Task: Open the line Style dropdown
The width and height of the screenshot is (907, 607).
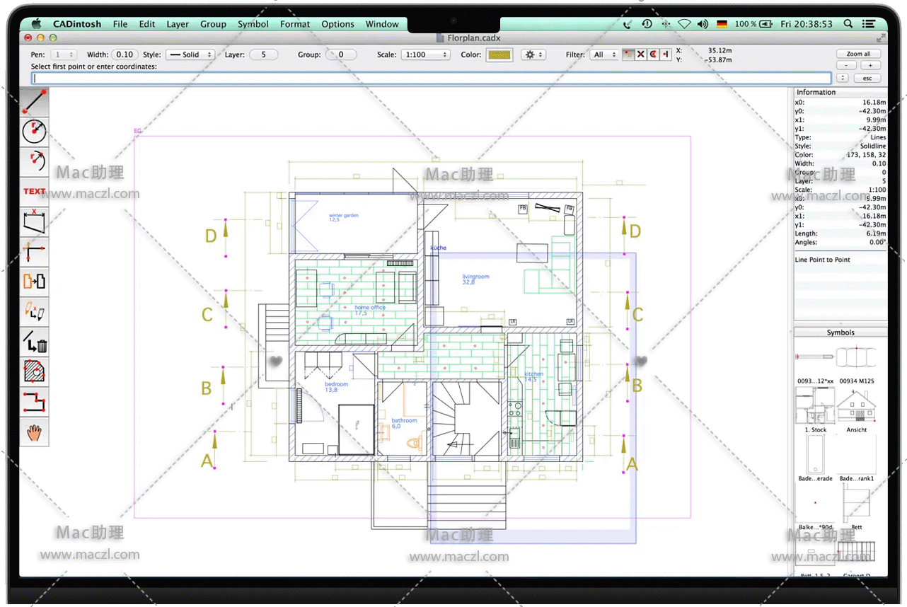Action: 190,54
